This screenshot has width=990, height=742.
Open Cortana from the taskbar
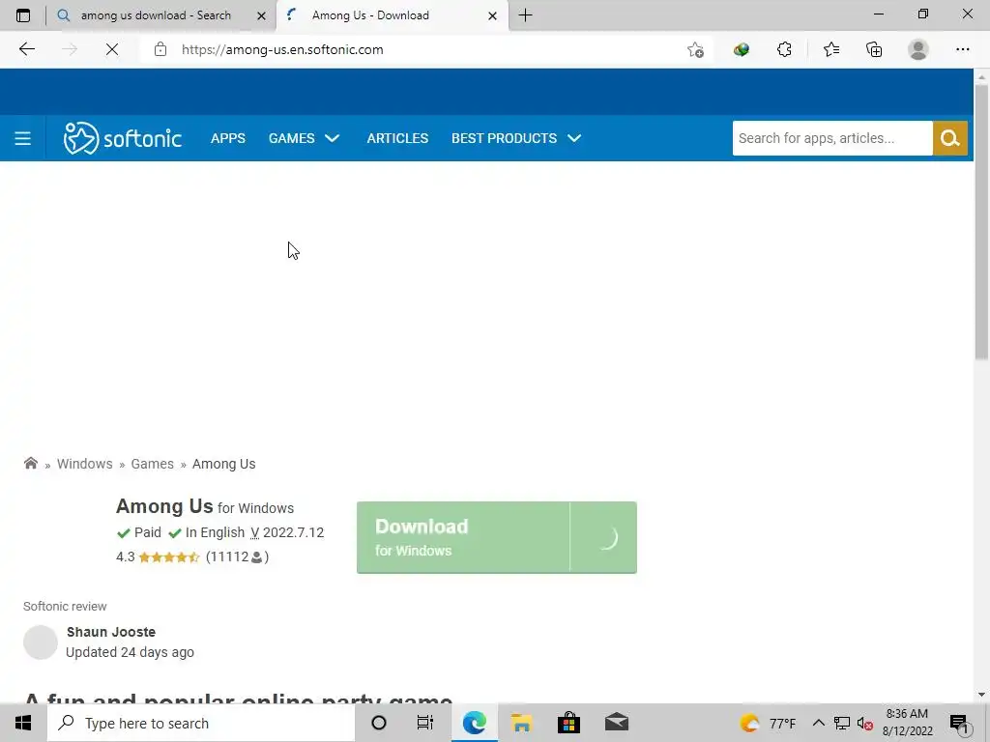tap(378, 723)
